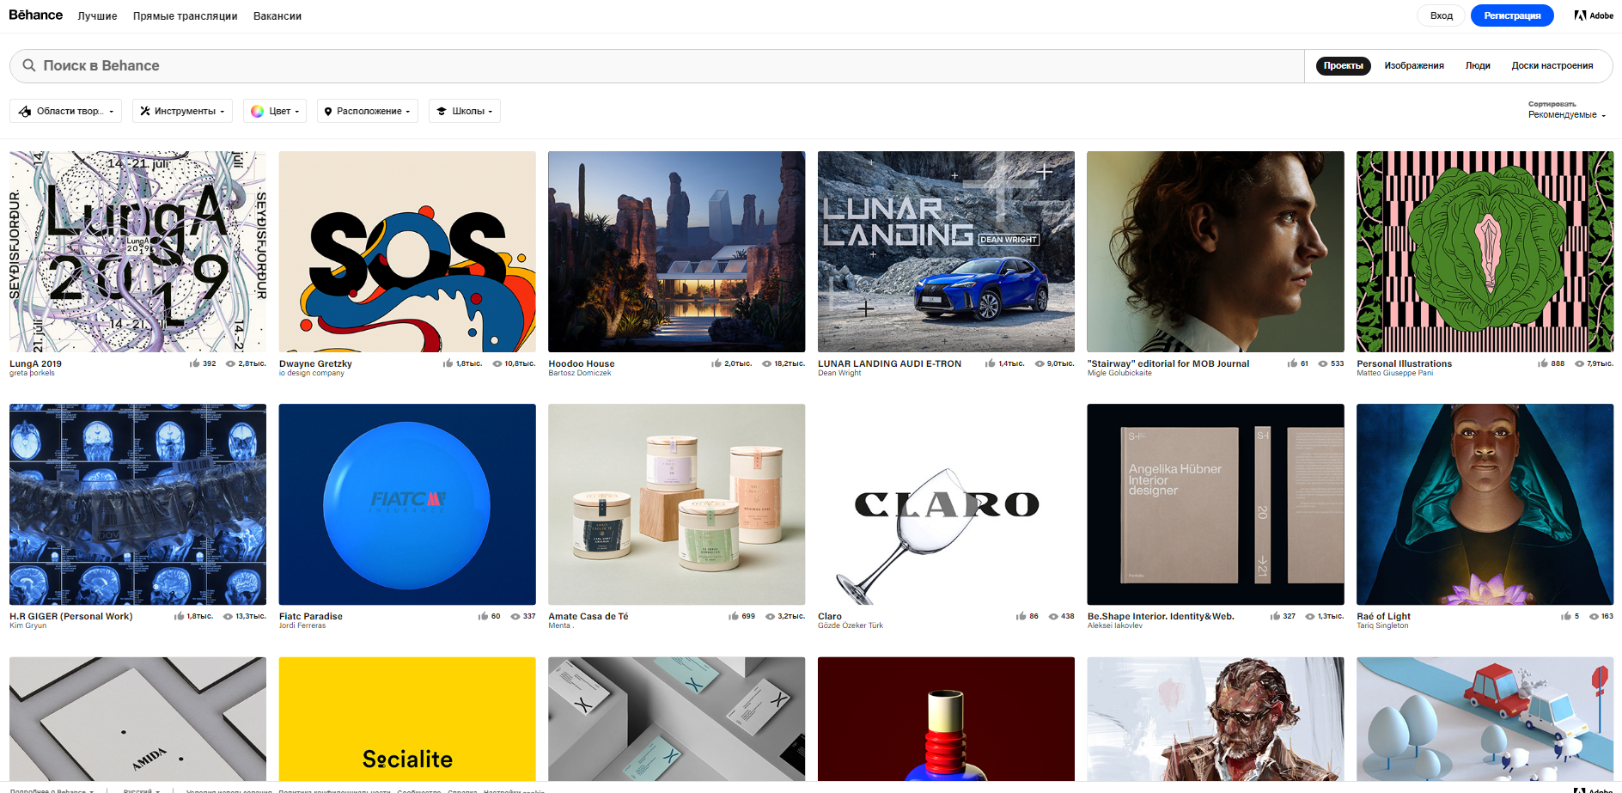Click the Регистрация button

tap(1511, 15)
